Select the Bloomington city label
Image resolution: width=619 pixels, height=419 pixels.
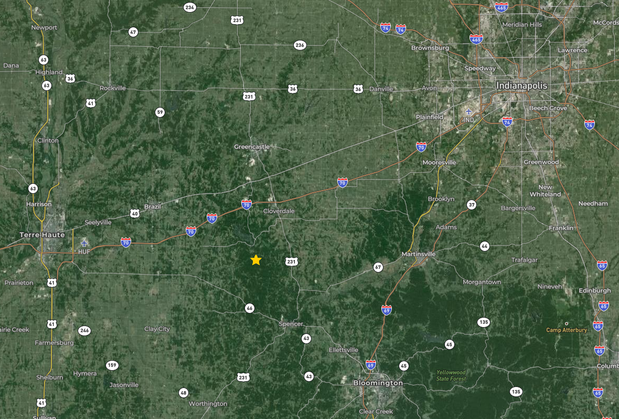(378, 383)
